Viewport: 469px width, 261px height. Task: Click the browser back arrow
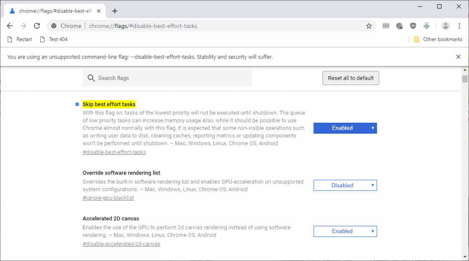(10, 26)
